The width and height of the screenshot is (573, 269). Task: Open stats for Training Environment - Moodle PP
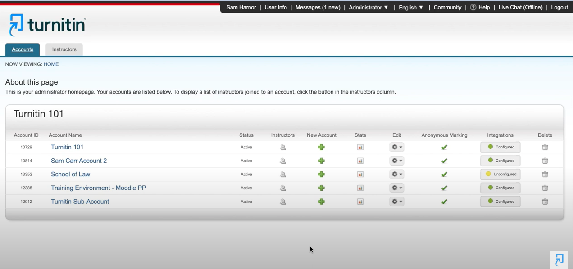(x=360, y=188)
